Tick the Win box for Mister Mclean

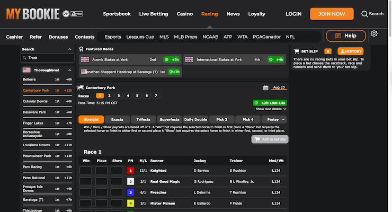point(86,203)
